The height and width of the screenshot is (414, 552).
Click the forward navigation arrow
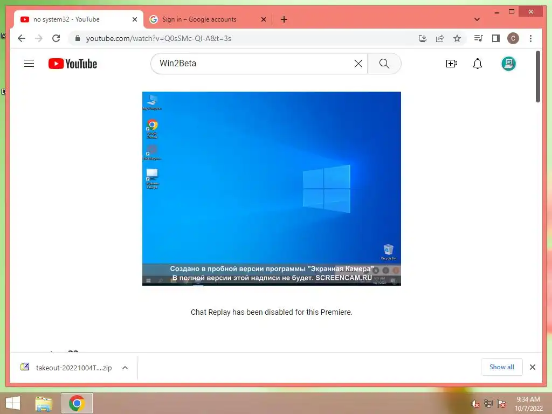39,38
